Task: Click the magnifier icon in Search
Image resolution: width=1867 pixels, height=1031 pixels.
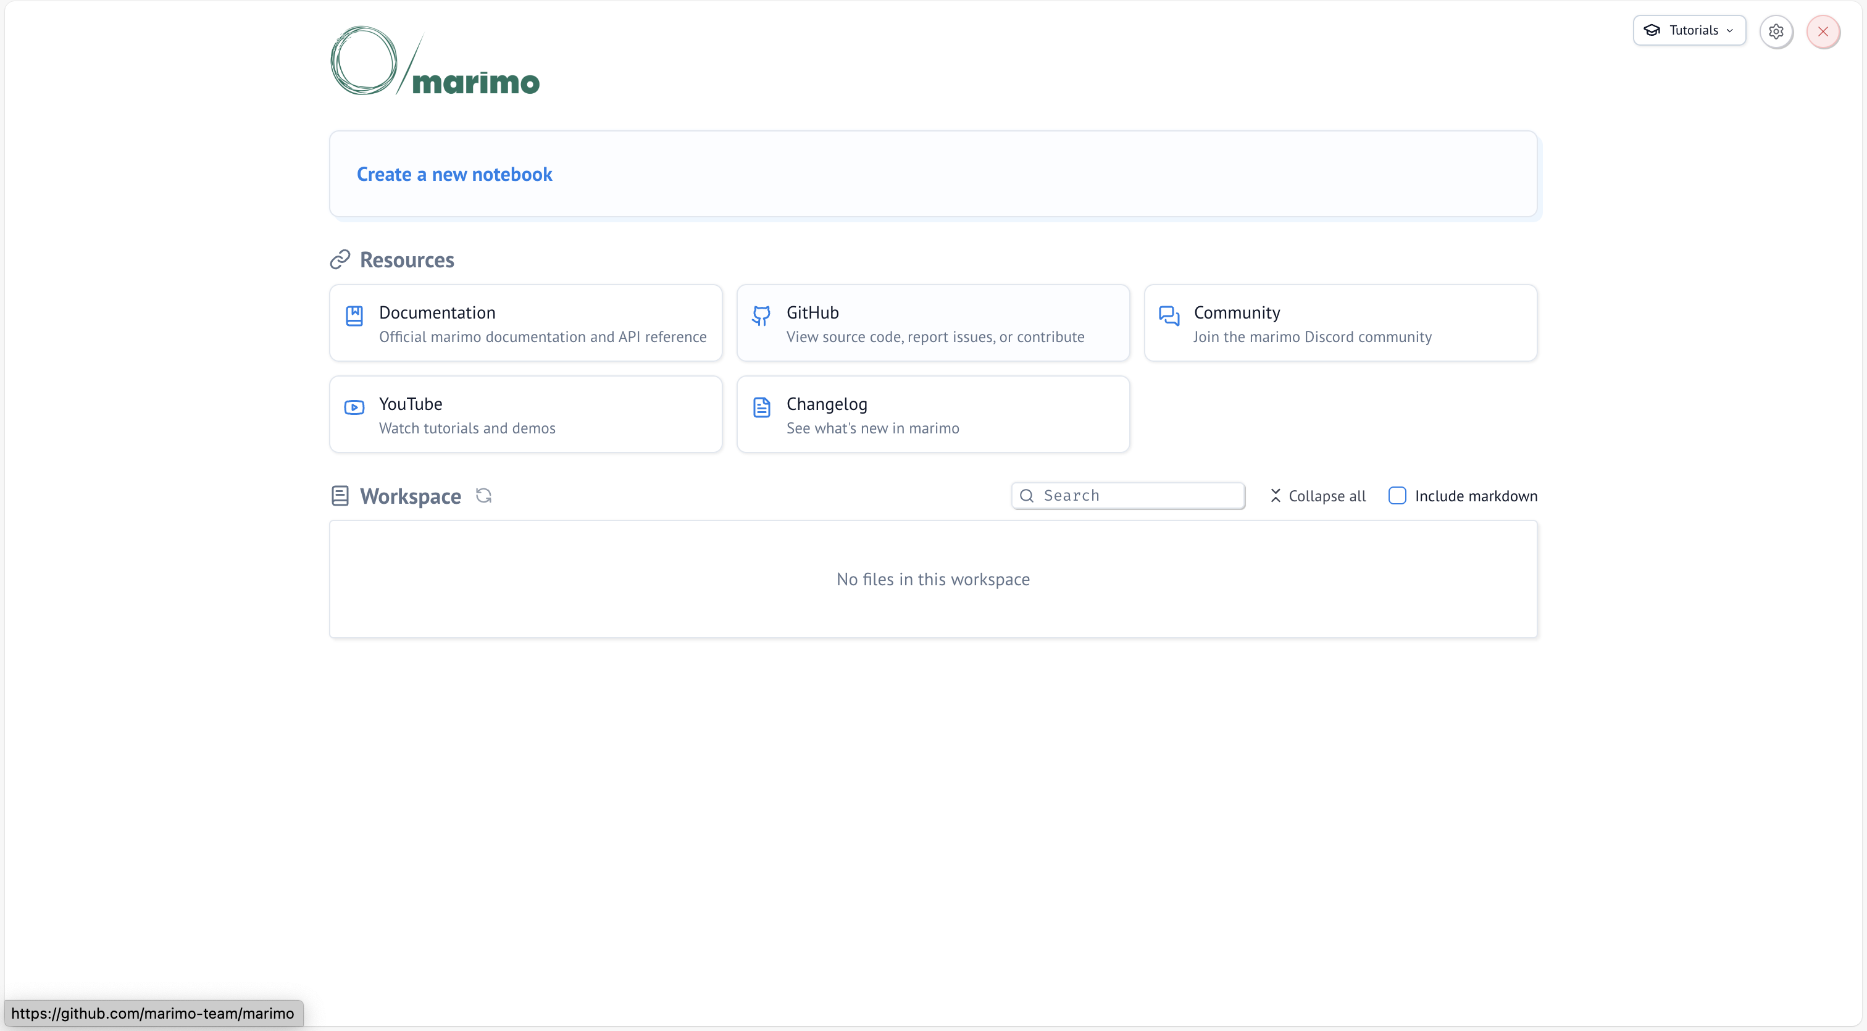Action: click(x=1026, y=496)
